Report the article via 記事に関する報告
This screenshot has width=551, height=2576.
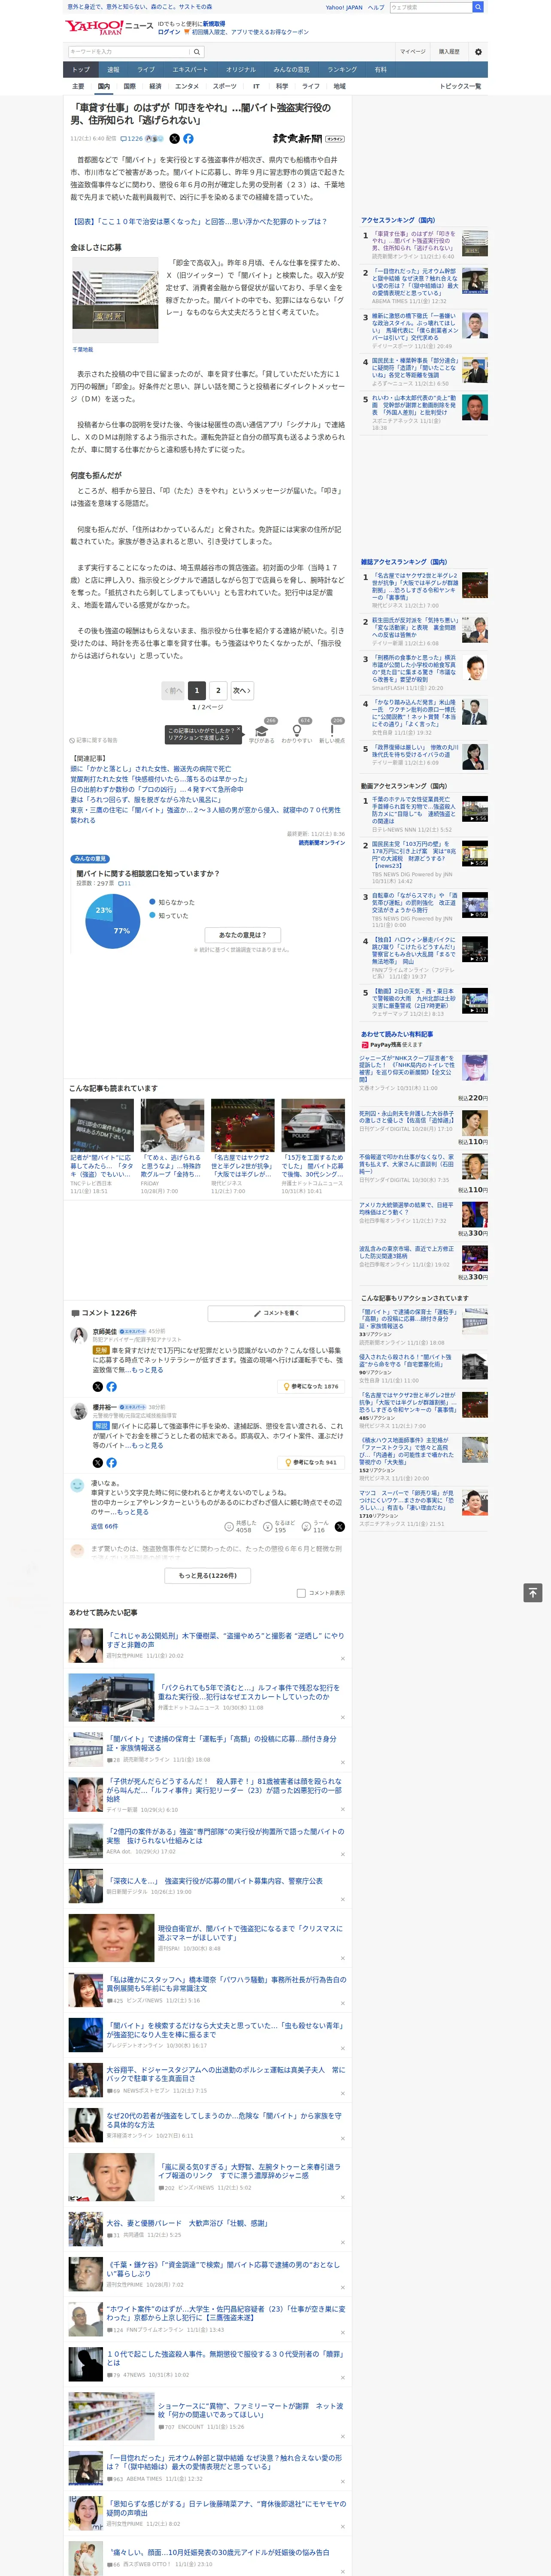coord(94,740)
